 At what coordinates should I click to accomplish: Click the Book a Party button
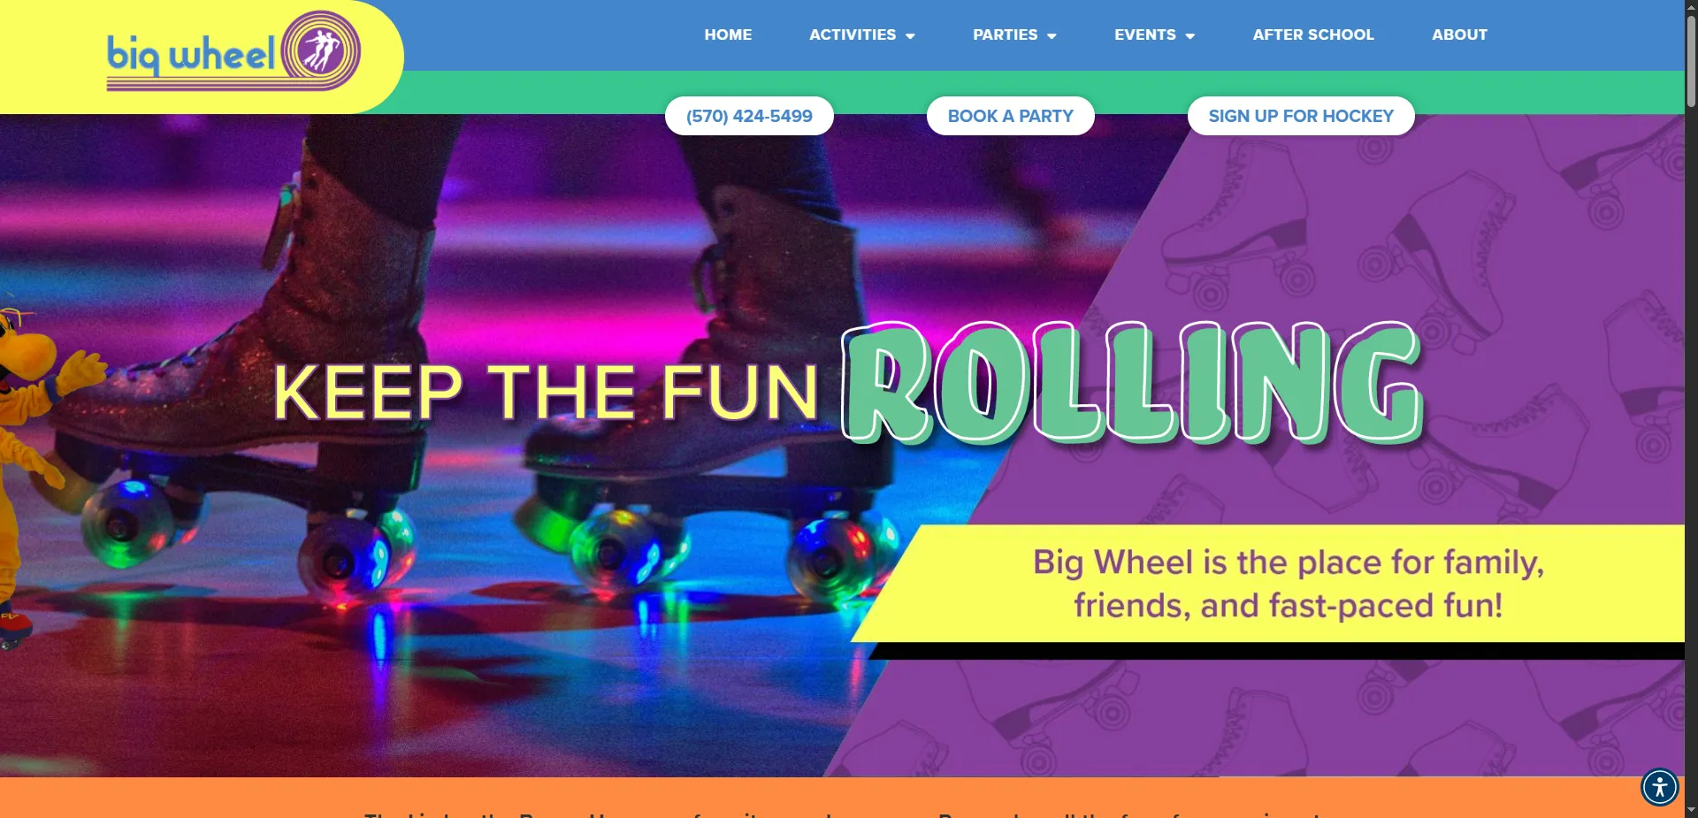[x=1010, y=116]
